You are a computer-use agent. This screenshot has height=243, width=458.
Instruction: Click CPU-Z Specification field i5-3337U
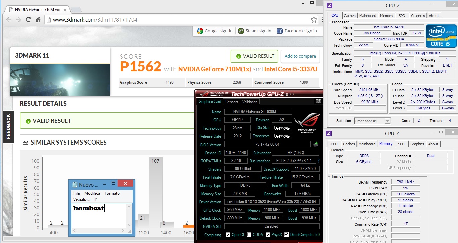405,53
